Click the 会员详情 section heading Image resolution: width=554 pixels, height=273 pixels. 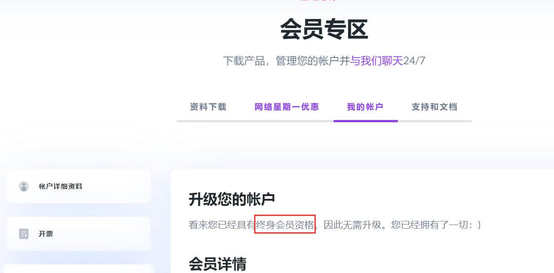(217, 263)
